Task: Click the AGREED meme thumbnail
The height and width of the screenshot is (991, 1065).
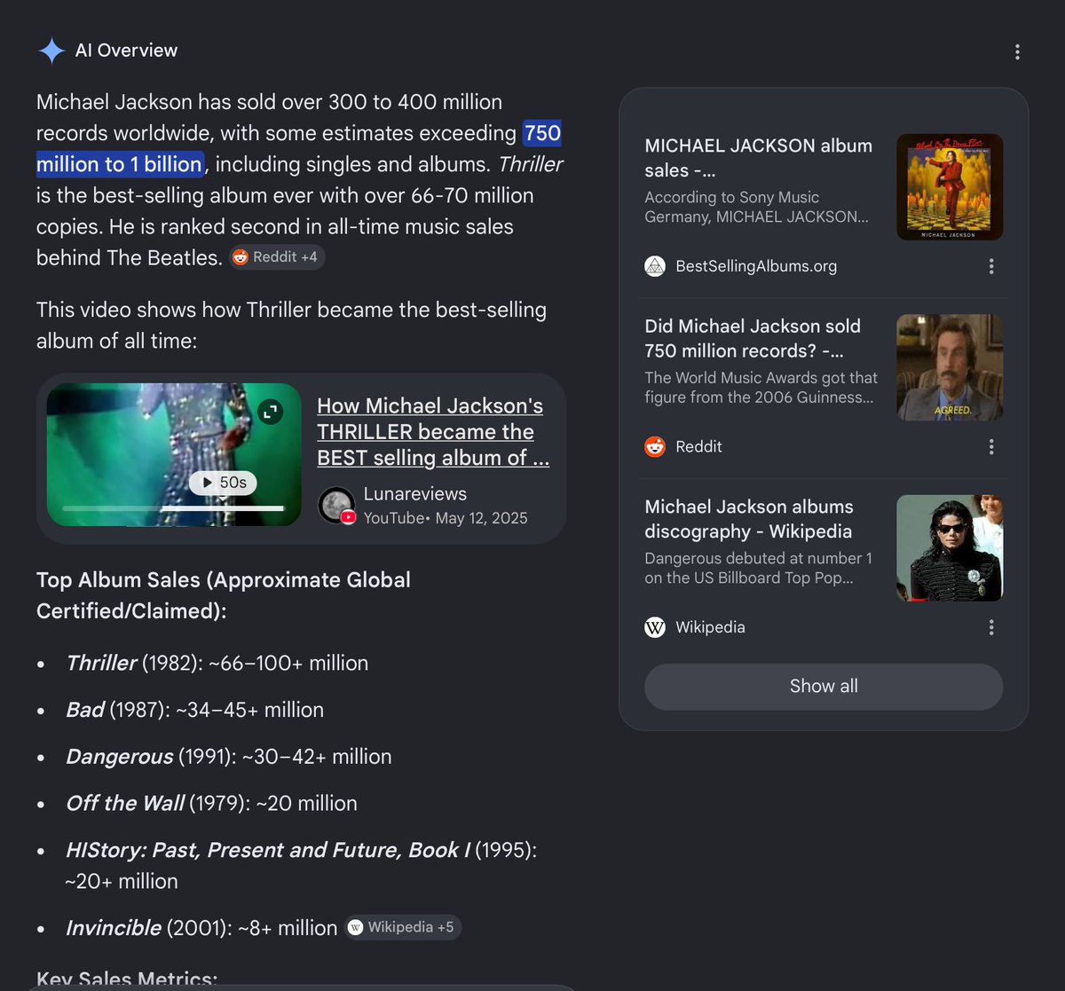Action: tap(950, 367)
